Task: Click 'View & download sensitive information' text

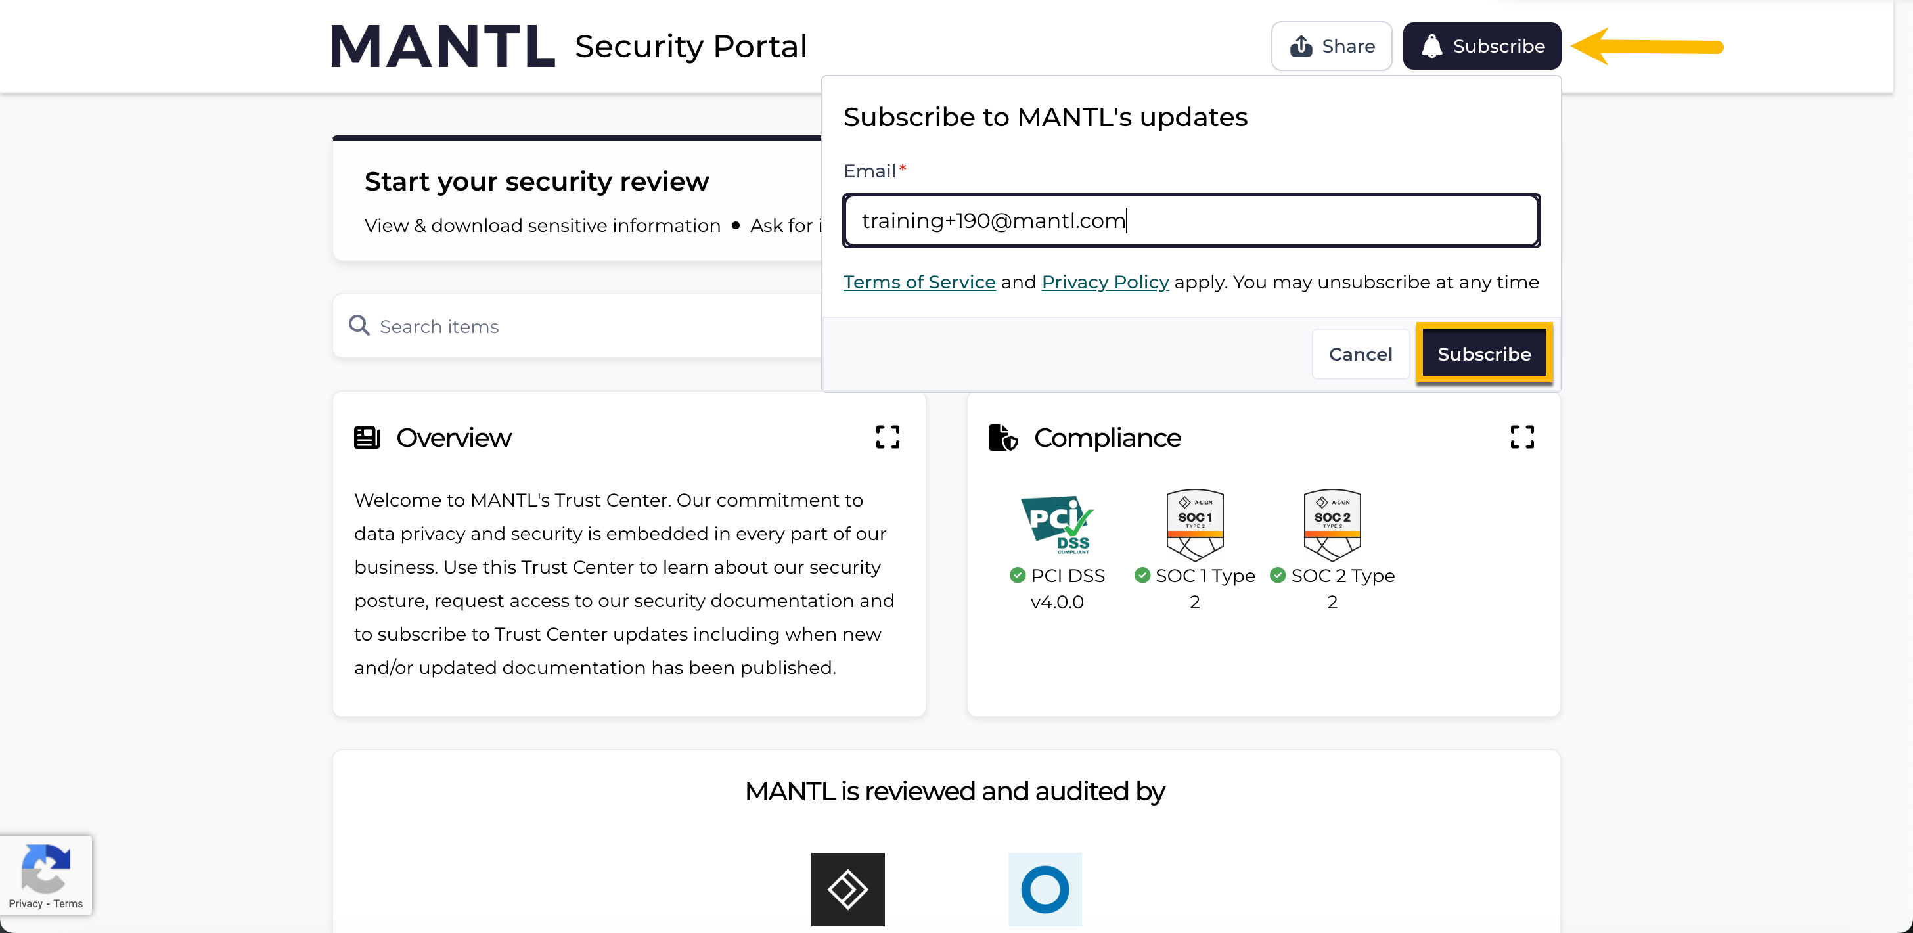Action: coord(542,225)
